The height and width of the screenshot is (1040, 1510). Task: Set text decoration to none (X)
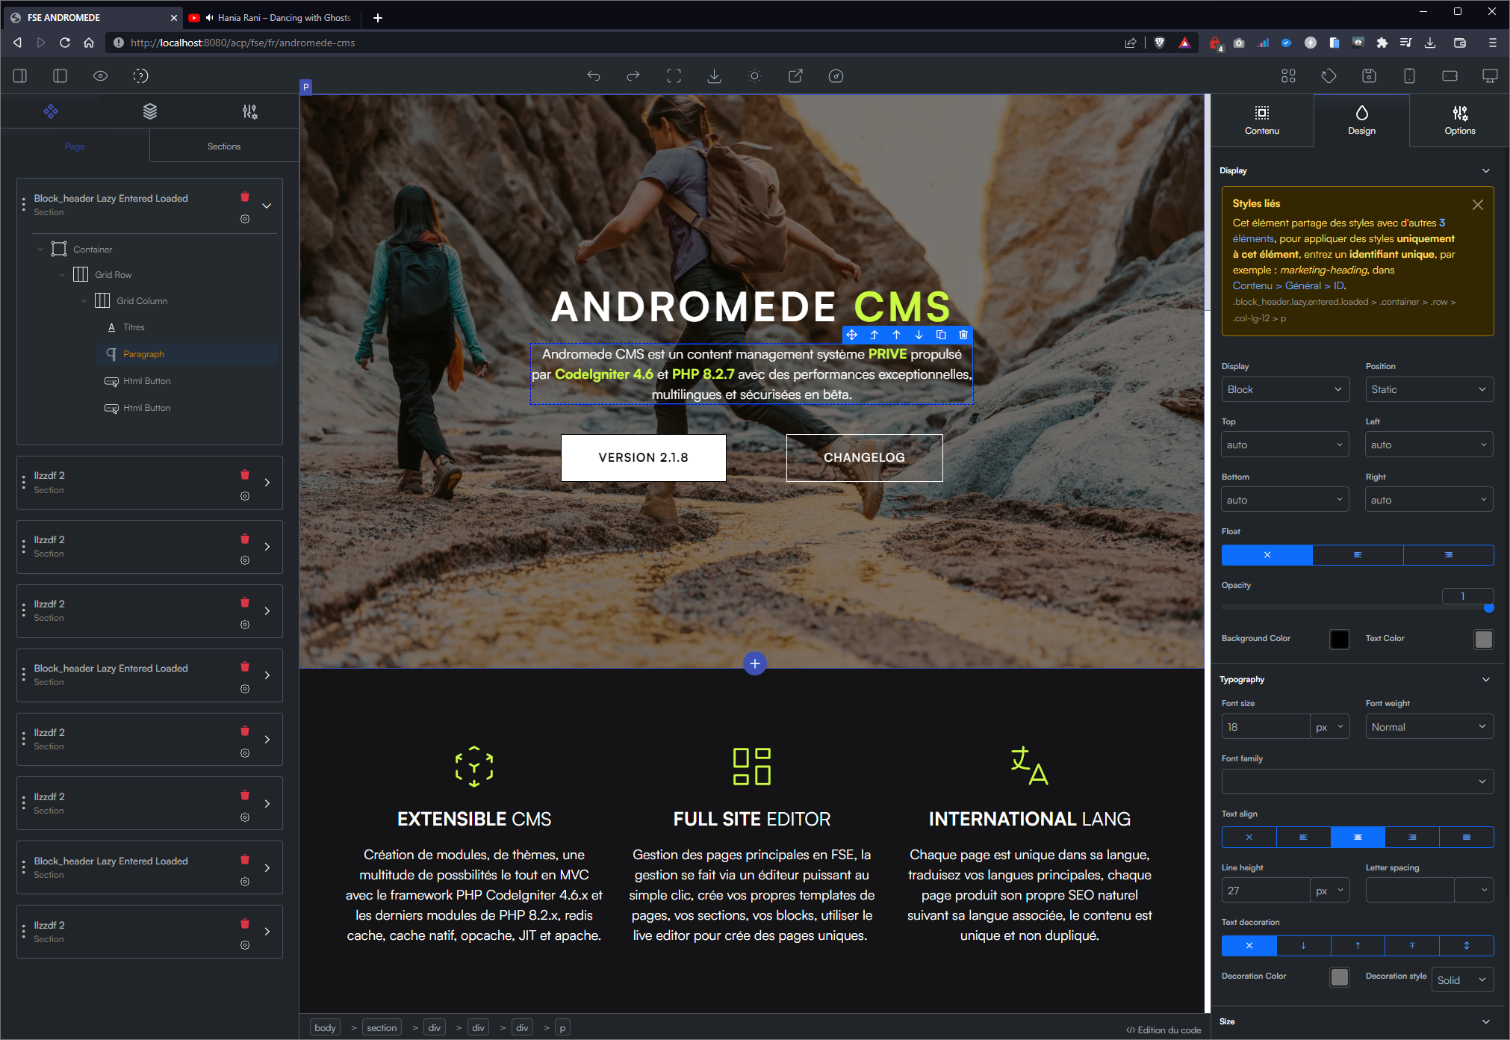[1249, 946]
